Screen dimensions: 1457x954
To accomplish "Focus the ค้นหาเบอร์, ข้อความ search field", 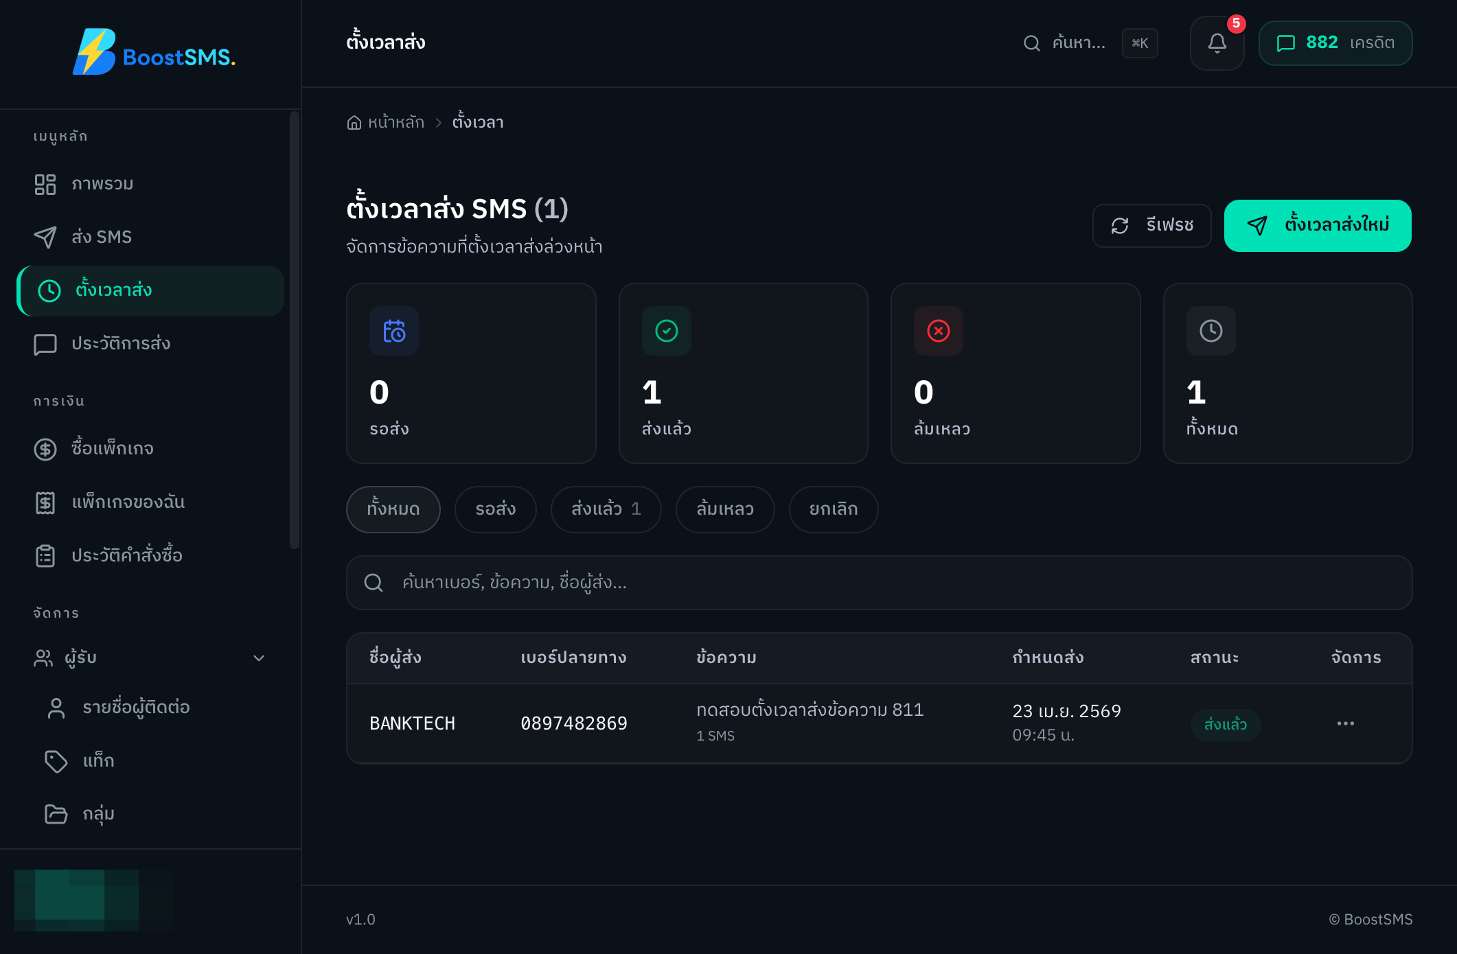I will click(879, 583).
